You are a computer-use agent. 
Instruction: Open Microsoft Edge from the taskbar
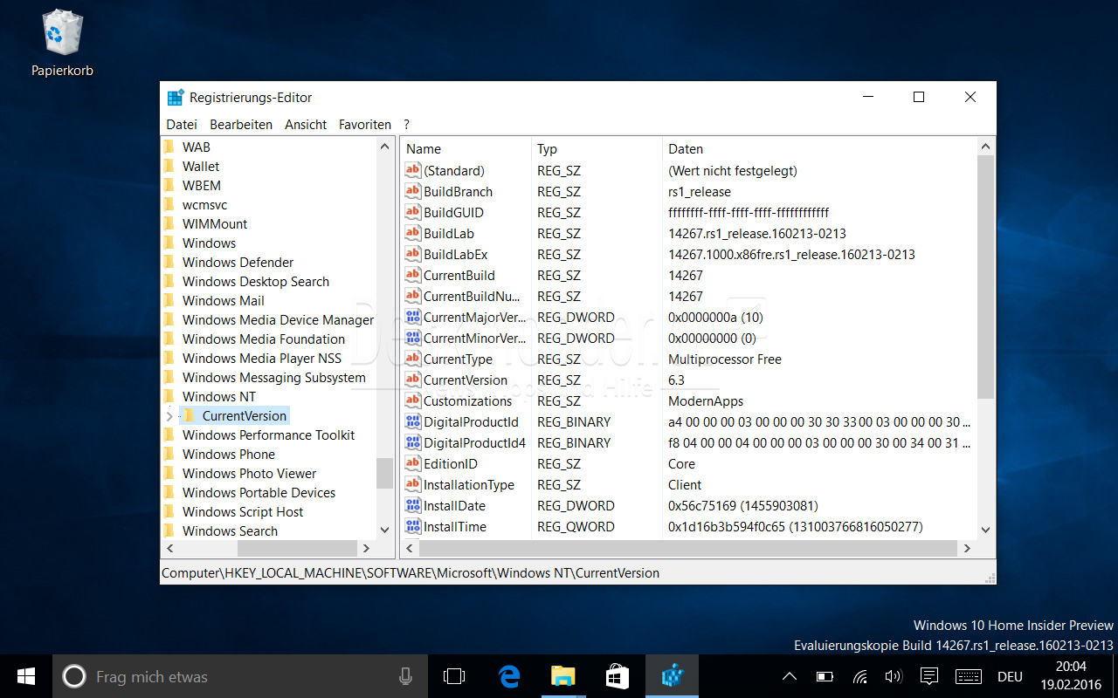(509, 676)
